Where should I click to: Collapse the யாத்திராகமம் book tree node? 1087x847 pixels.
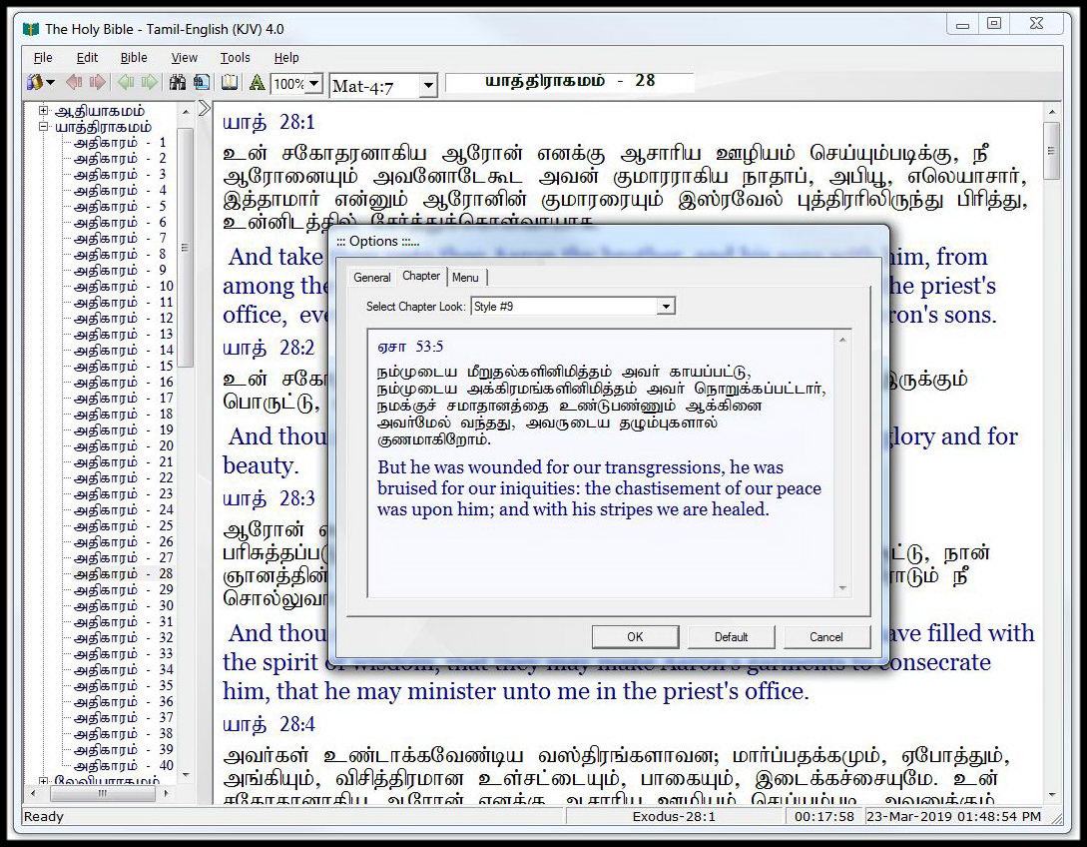[44, 127]
